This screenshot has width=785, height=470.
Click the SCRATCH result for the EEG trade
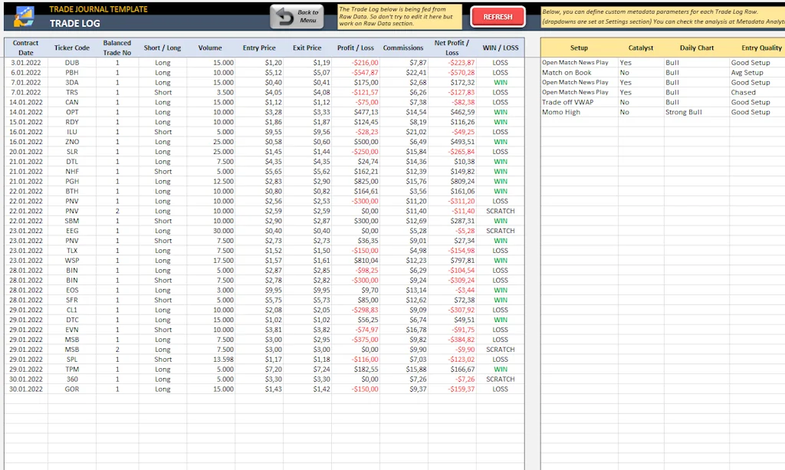(x=500, y=231)
